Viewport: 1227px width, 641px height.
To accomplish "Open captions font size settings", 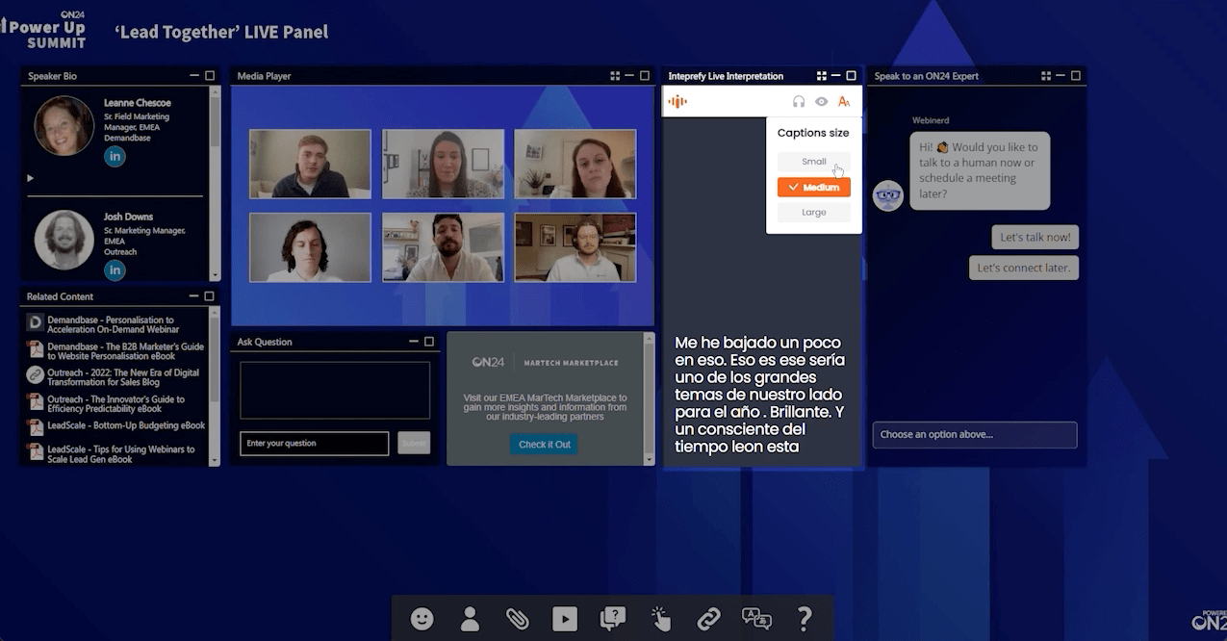I will pyautogui.click(x=844, y=100).
